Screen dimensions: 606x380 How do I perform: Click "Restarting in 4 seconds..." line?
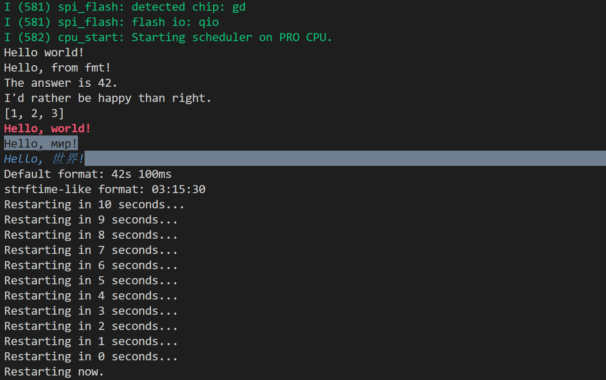[x=91, y=296]
